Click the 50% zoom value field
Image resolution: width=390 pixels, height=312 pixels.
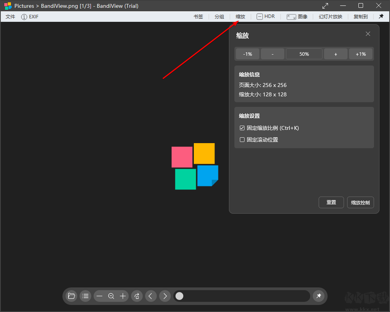pyautogui.click(x=304, y=54)
